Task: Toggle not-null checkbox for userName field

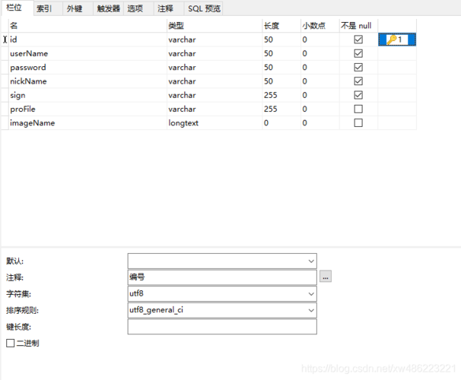Action: click(358, 53)
